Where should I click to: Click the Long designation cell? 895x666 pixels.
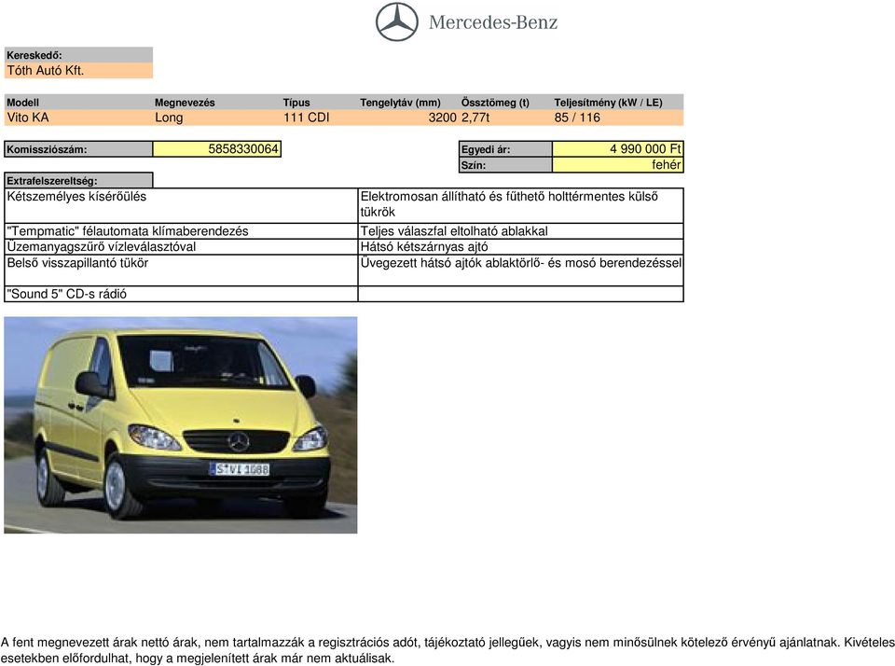169,118
